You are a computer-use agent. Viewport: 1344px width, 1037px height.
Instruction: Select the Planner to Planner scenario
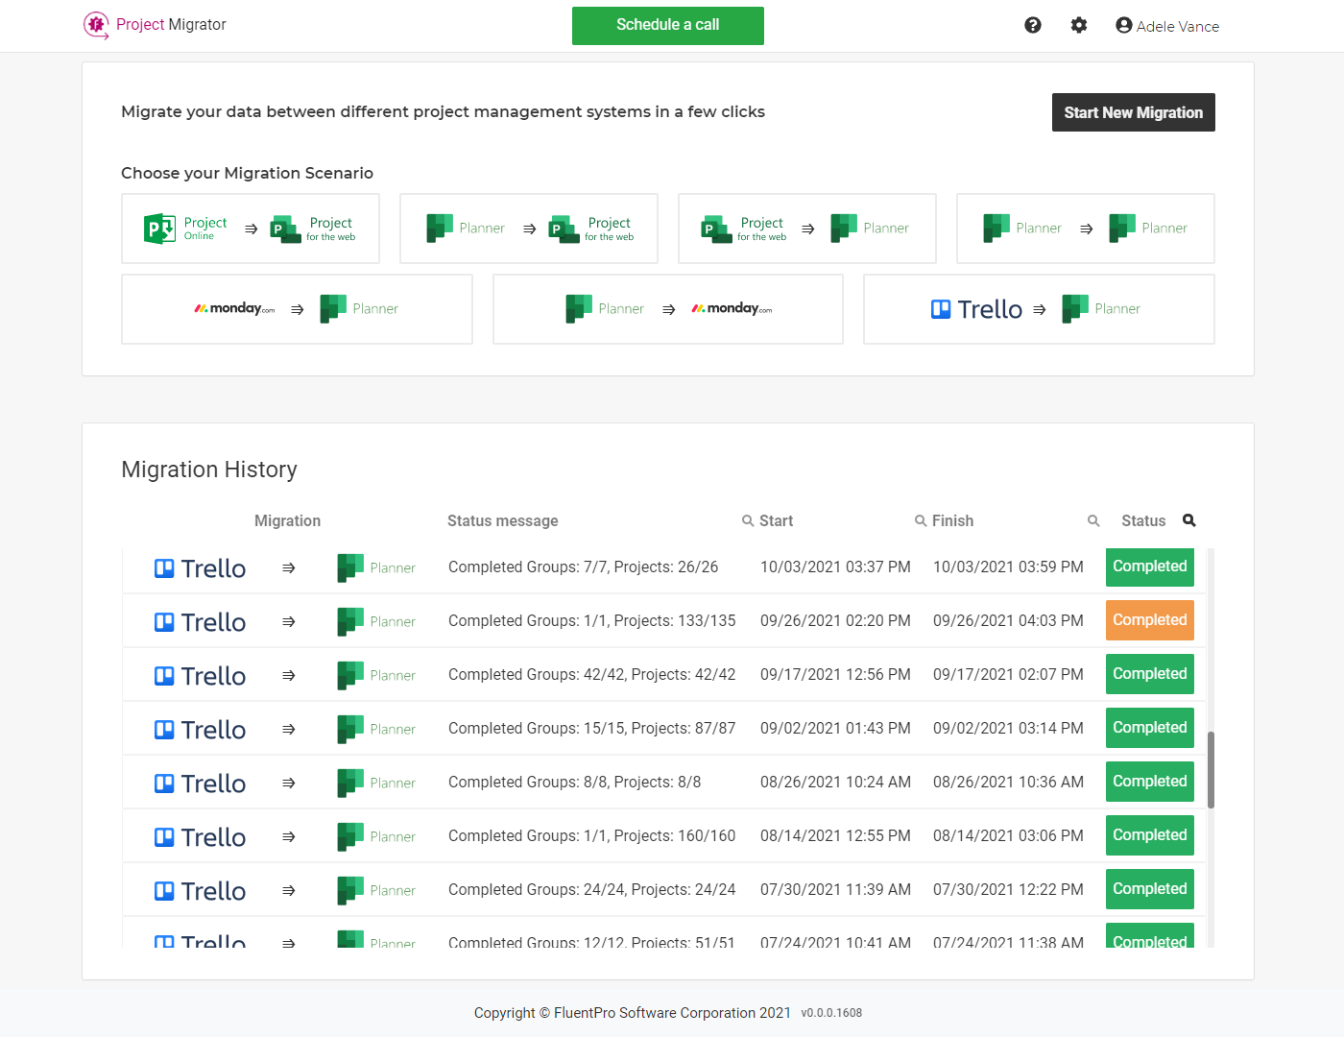[1085, 229]
